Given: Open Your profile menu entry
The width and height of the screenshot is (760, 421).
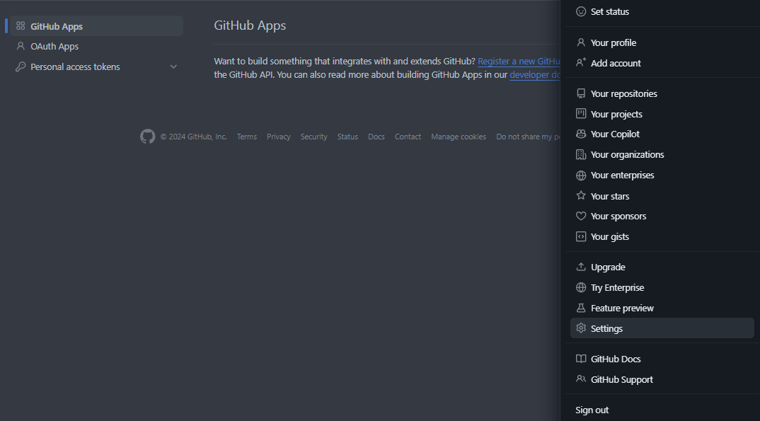Looking at the screenshot, I should click(x=662, y=42).
